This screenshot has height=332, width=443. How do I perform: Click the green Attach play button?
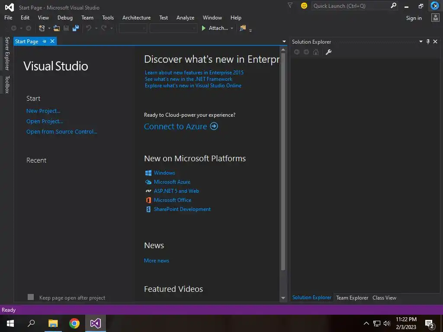coord(203,28)
